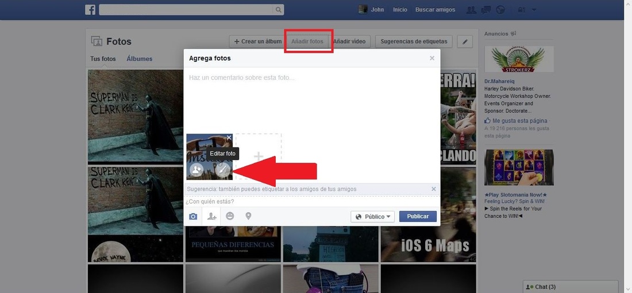632x293 pixels.
Task: Click the camera icon in dialog footer
Action: (193, 217)
